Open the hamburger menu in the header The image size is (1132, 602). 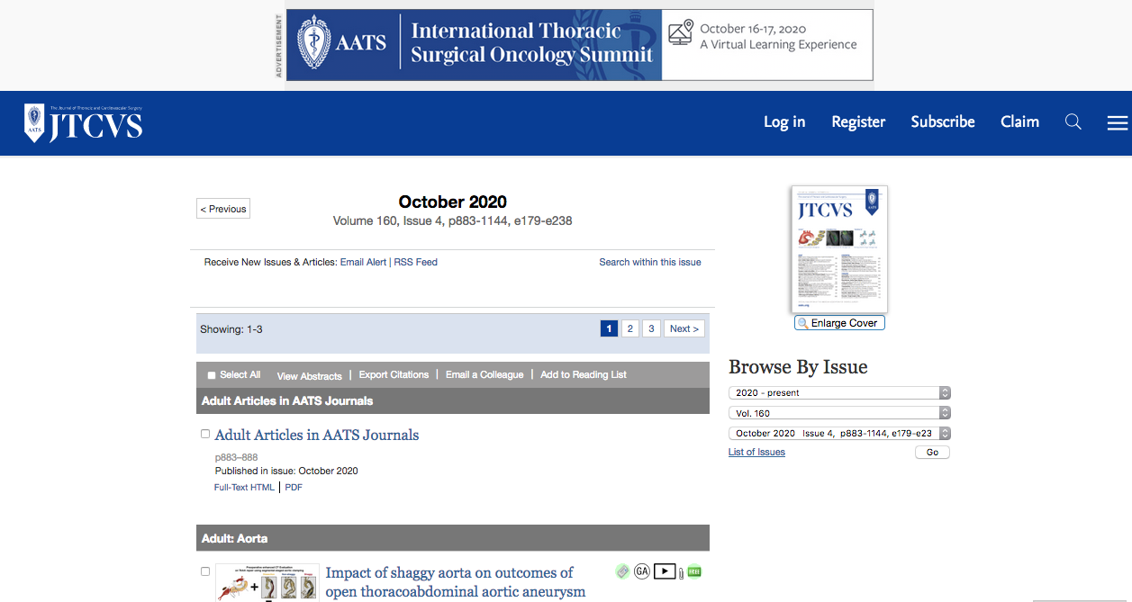click(1118, 122)
